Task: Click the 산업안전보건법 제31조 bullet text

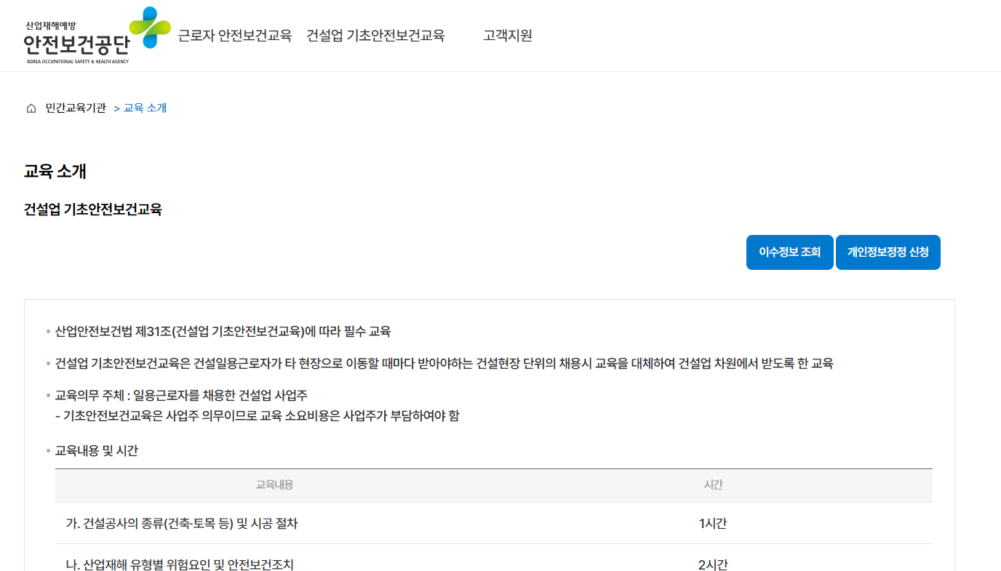Action: [223, 332]
